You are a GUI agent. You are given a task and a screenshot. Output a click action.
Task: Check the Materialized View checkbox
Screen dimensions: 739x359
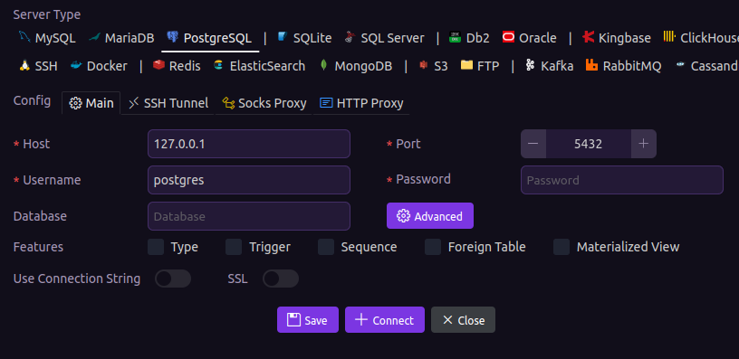click(561, 247)
